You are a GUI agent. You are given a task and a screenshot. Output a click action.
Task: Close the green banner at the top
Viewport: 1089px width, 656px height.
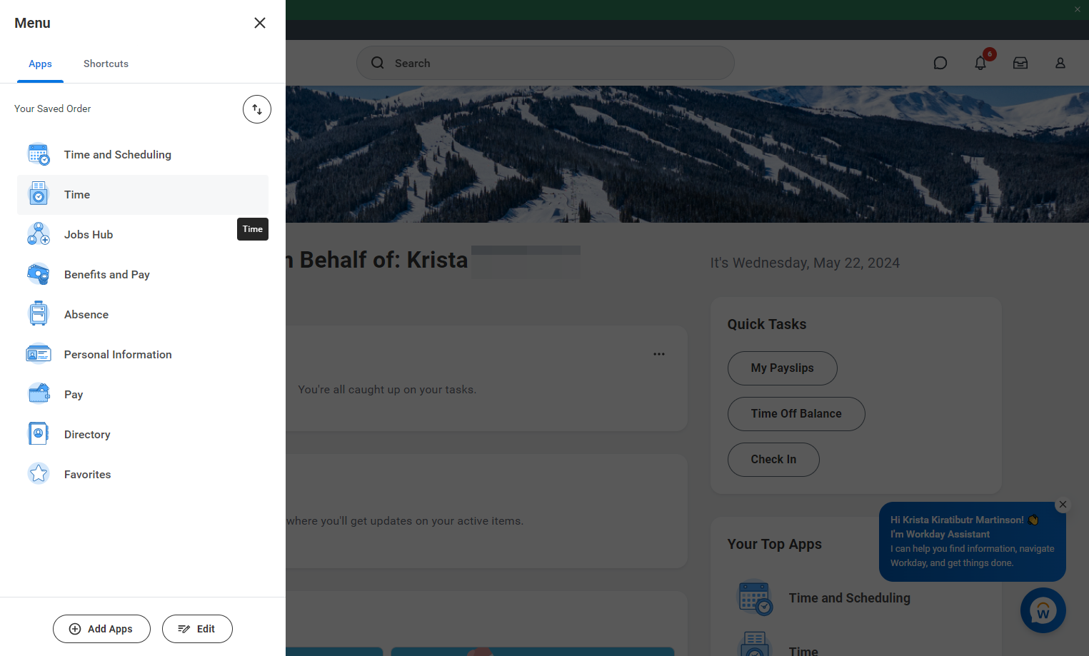(x=1078, y=9)
